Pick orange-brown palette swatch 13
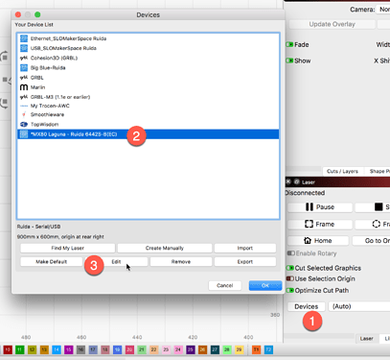This screenshot has width=390, height=360. [x=44, y=349]
